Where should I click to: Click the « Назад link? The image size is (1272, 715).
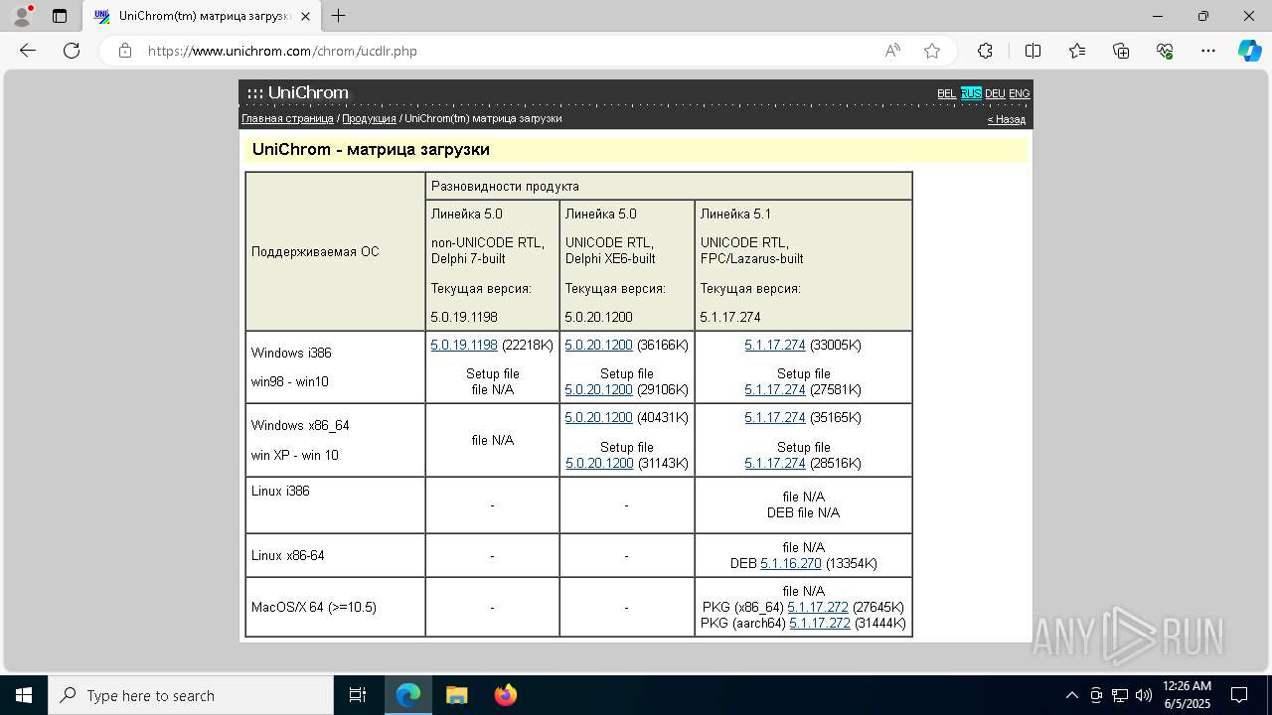point(1007,119)
